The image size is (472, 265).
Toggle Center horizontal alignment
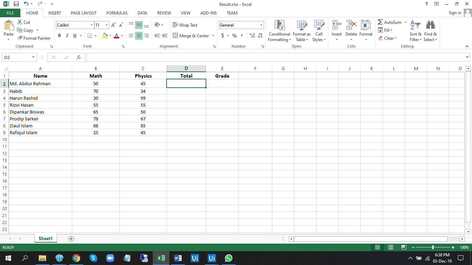[x=139, y=36]
